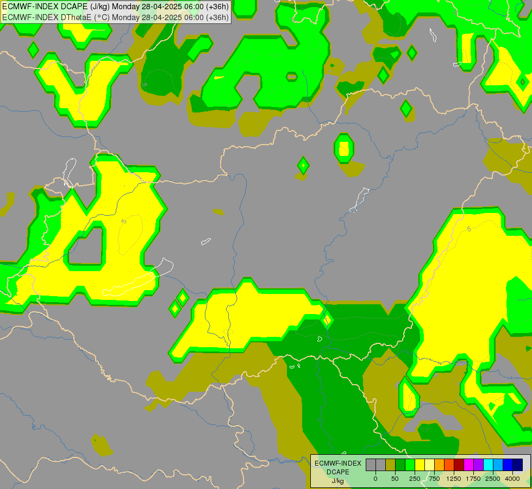
Task: Click the legend's ECMWF-INDEX label
Action: click(x=338, y=463)
